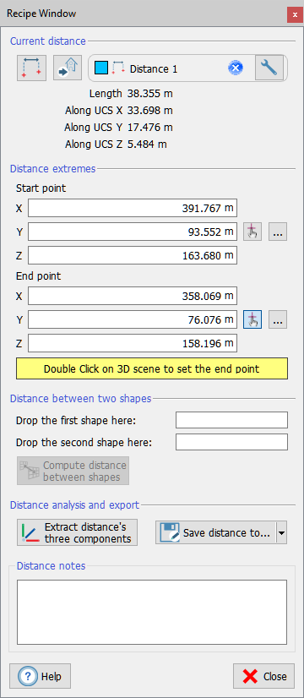Open start point ellipsis options
Viewport: 304px width, 698px height.
[x=278, y=232]
